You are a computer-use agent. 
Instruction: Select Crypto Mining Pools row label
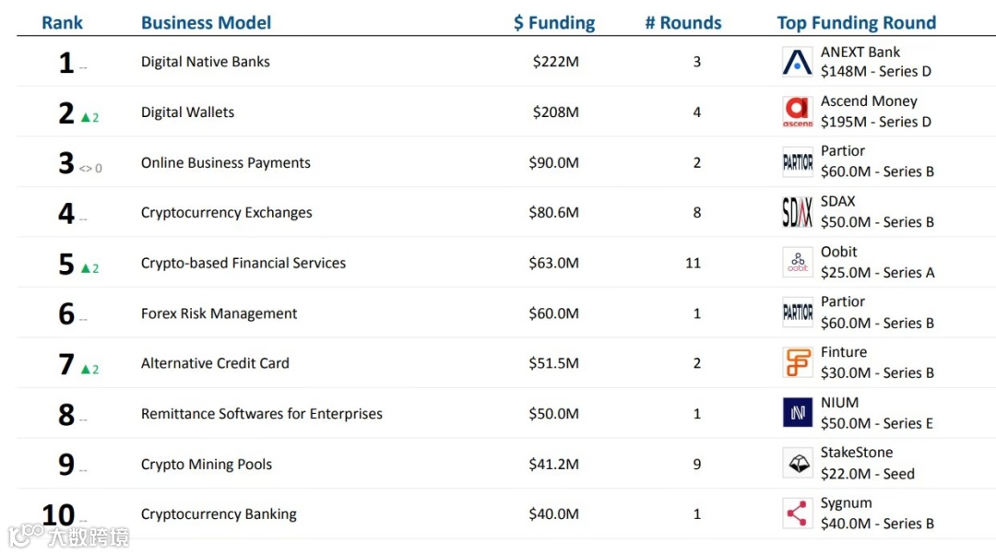click(x=206, y=465)
